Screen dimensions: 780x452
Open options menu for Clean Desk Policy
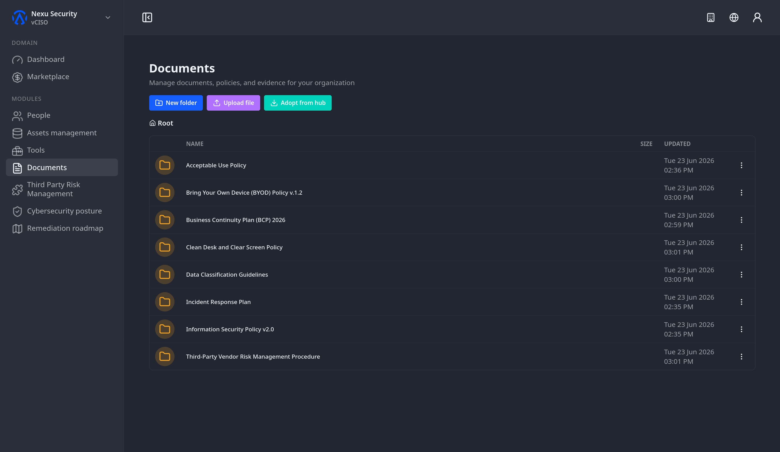741,247
